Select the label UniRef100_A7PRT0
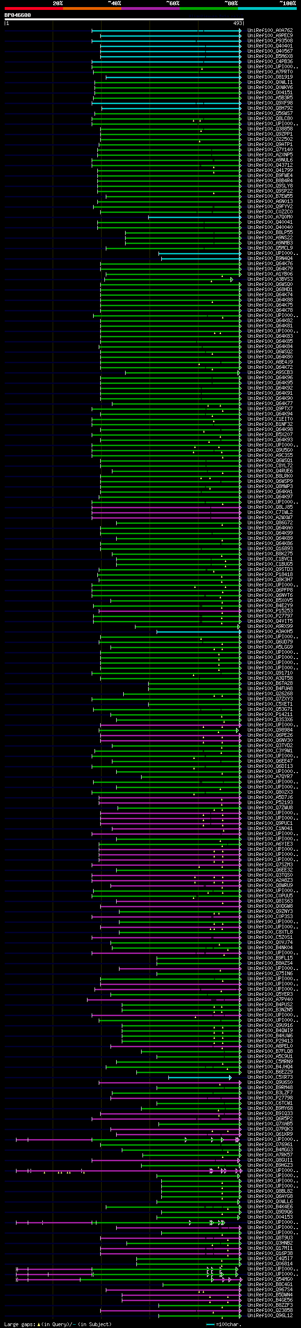 tap(269, 72)
